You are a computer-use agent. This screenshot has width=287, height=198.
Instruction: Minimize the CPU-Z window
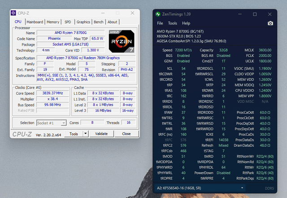[x=103, y=13]
